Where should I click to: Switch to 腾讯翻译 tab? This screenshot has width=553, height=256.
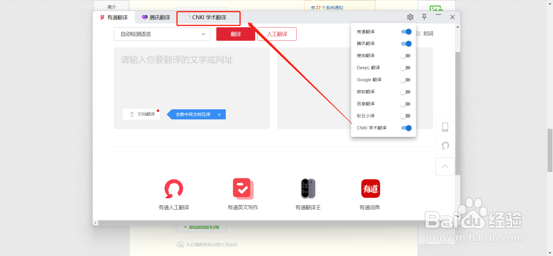pyautogui.click(x=156, y=18)
